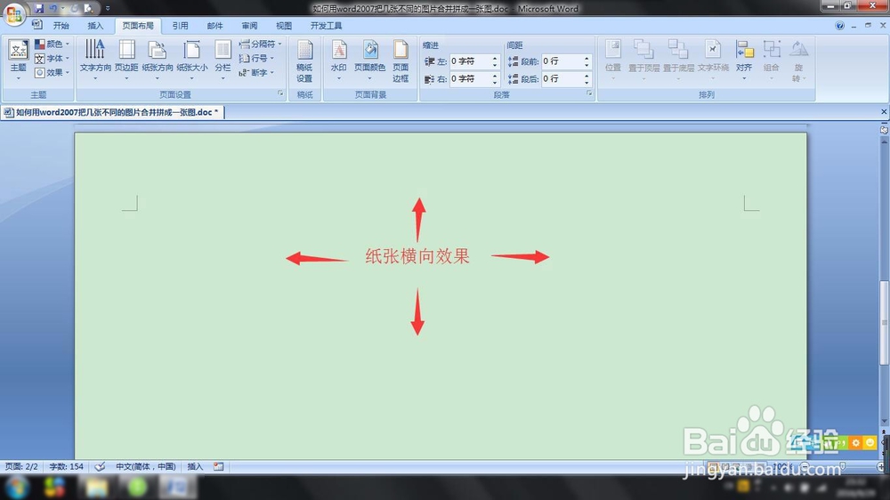
Task: Click the vertical scrollbar thumb
Action: click(x=884, y=322)
